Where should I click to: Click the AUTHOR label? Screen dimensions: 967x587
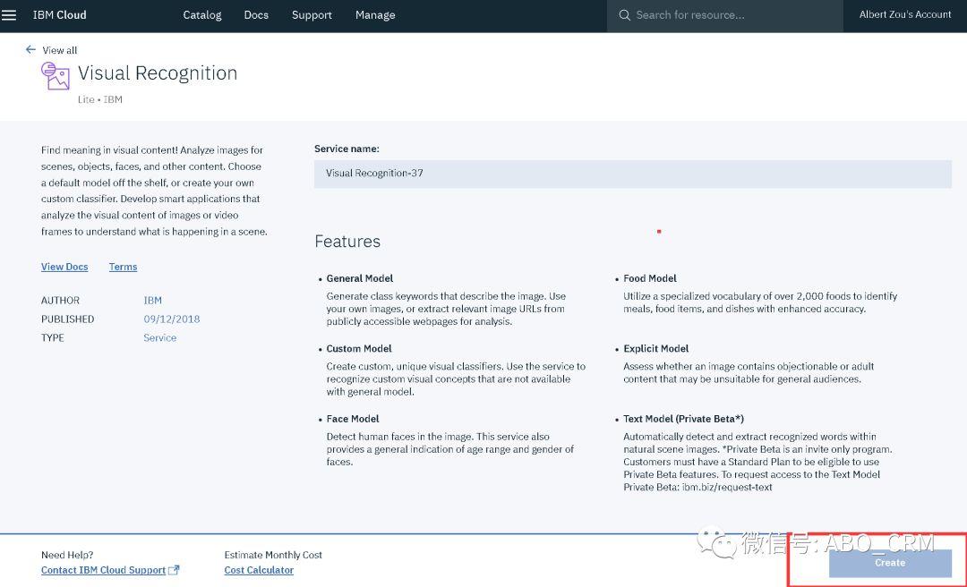61,301
